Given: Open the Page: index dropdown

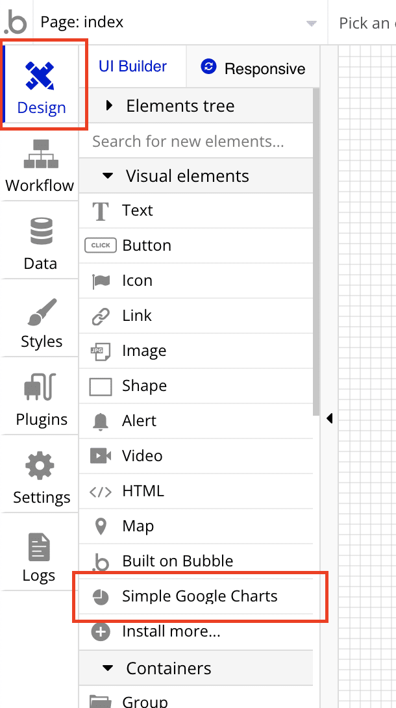Looking at the screenshot, I should coord(180,22).
